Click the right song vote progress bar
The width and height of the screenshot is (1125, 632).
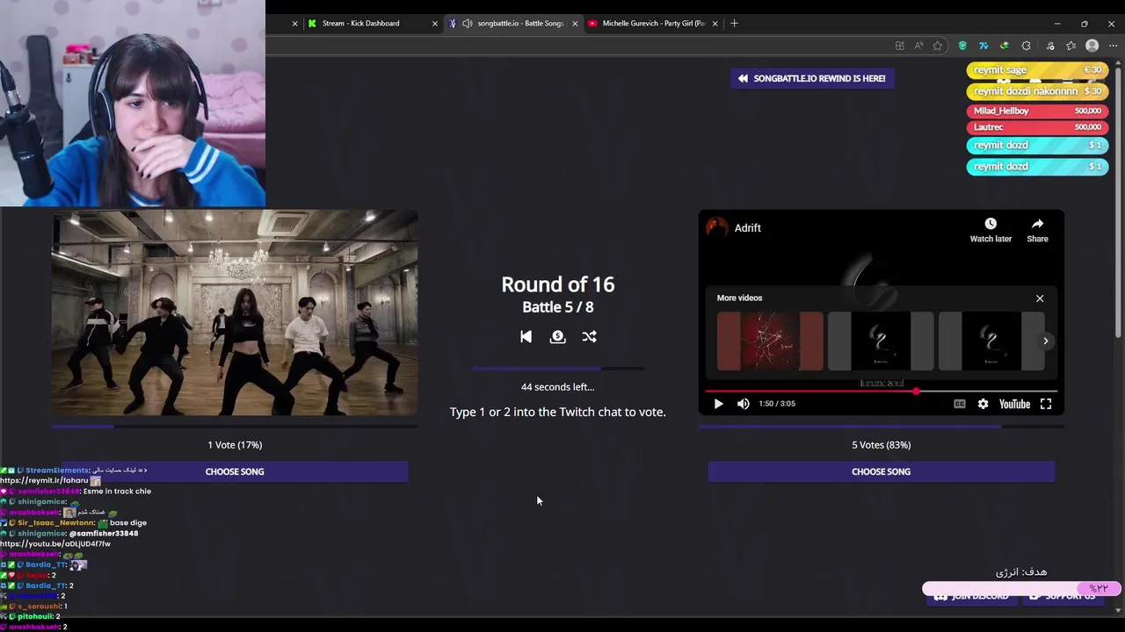(881, 427)
